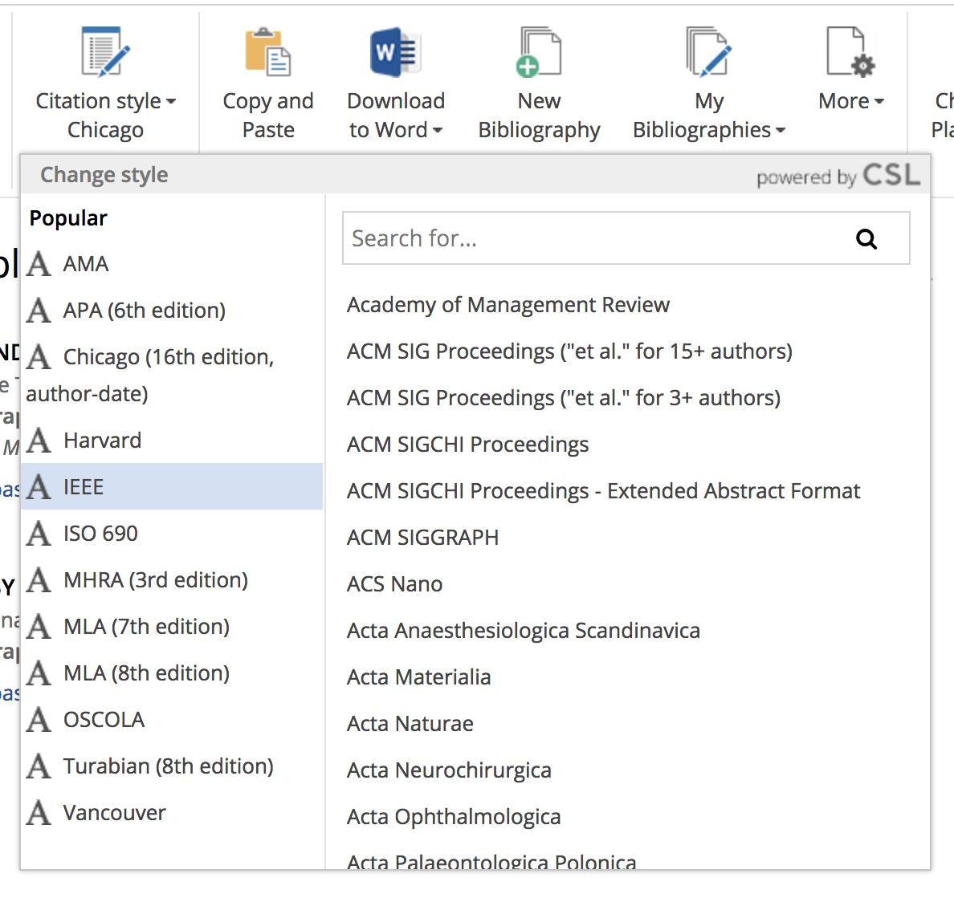Click the A icon beside ISO 690
This screenshot has width=954, height=902.
(39, 533)
